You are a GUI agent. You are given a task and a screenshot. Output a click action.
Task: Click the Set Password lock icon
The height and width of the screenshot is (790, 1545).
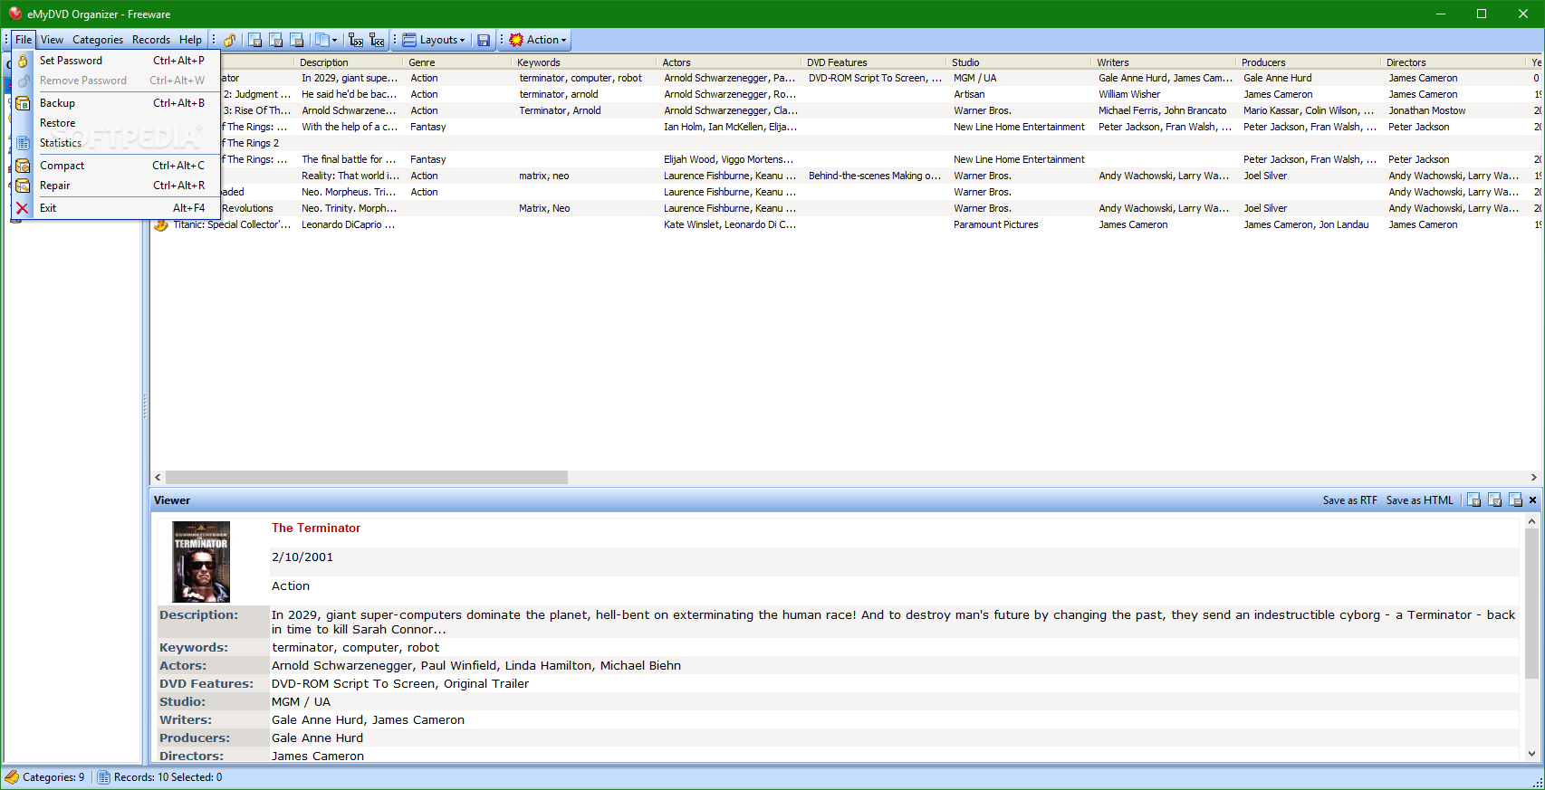(x=23, y=61)
